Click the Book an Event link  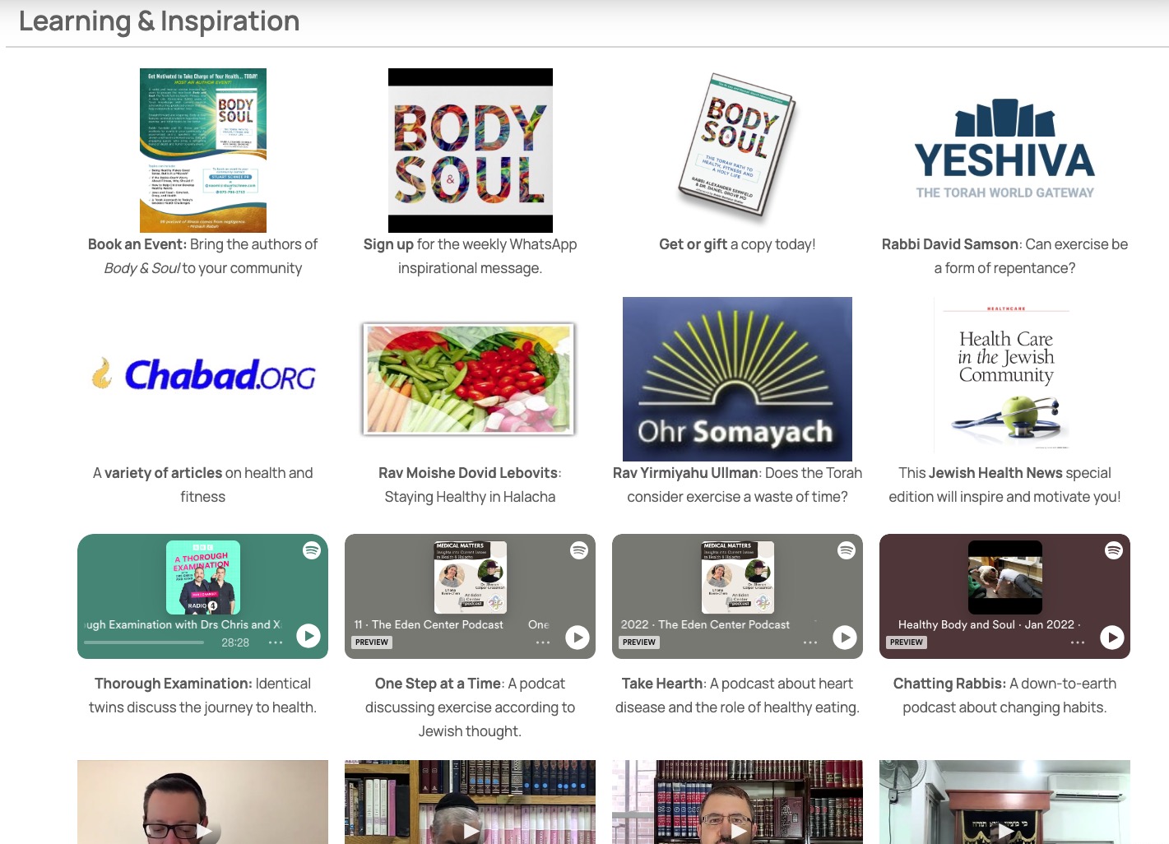click(137, 244)
